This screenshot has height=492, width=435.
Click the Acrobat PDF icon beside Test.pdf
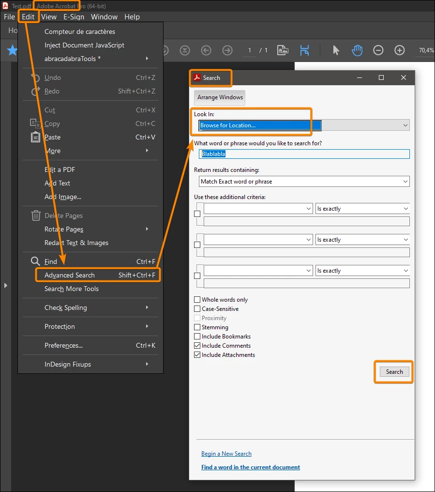[x=5, y=6]
